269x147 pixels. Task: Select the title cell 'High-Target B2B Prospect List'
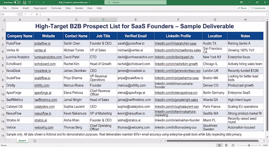(134, 26)
